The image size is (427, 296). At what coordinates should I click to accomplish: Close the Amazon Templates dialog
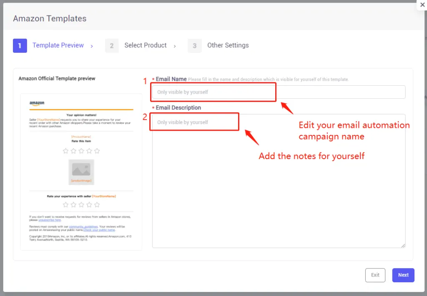[x=422, y=5]
